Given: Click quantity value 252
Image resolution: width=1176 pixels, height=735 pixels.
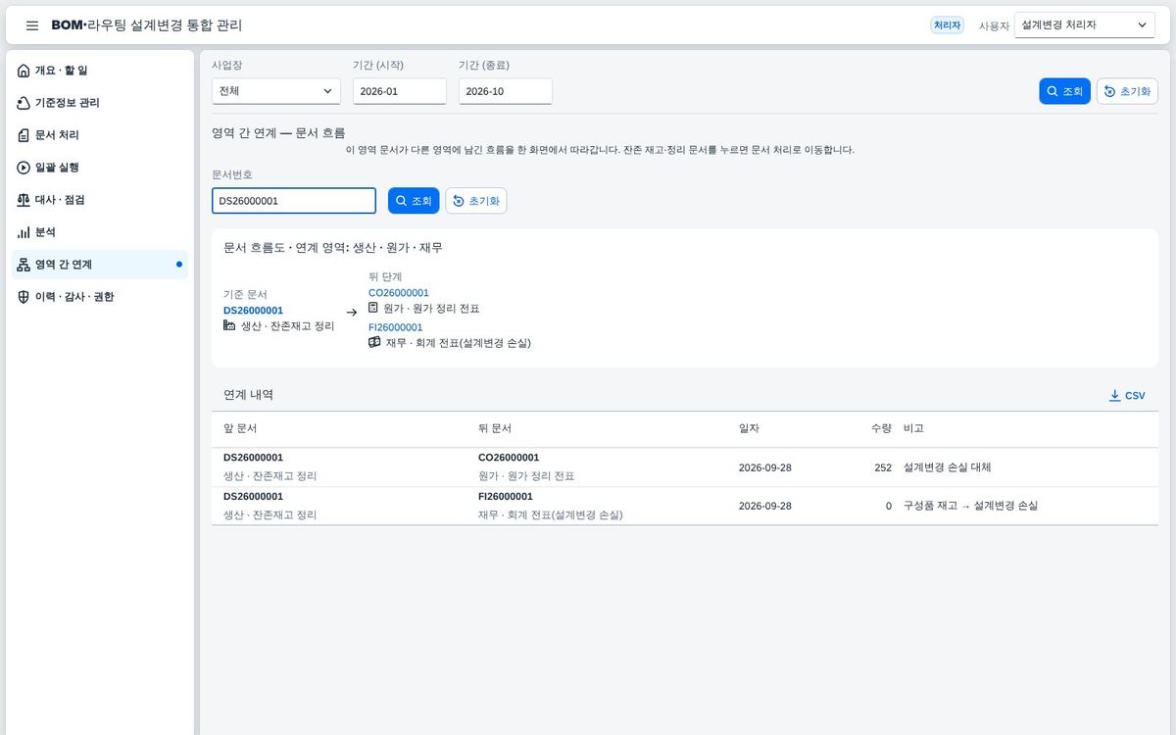Looking at the screenshot, I should click(x=883, y=467).
